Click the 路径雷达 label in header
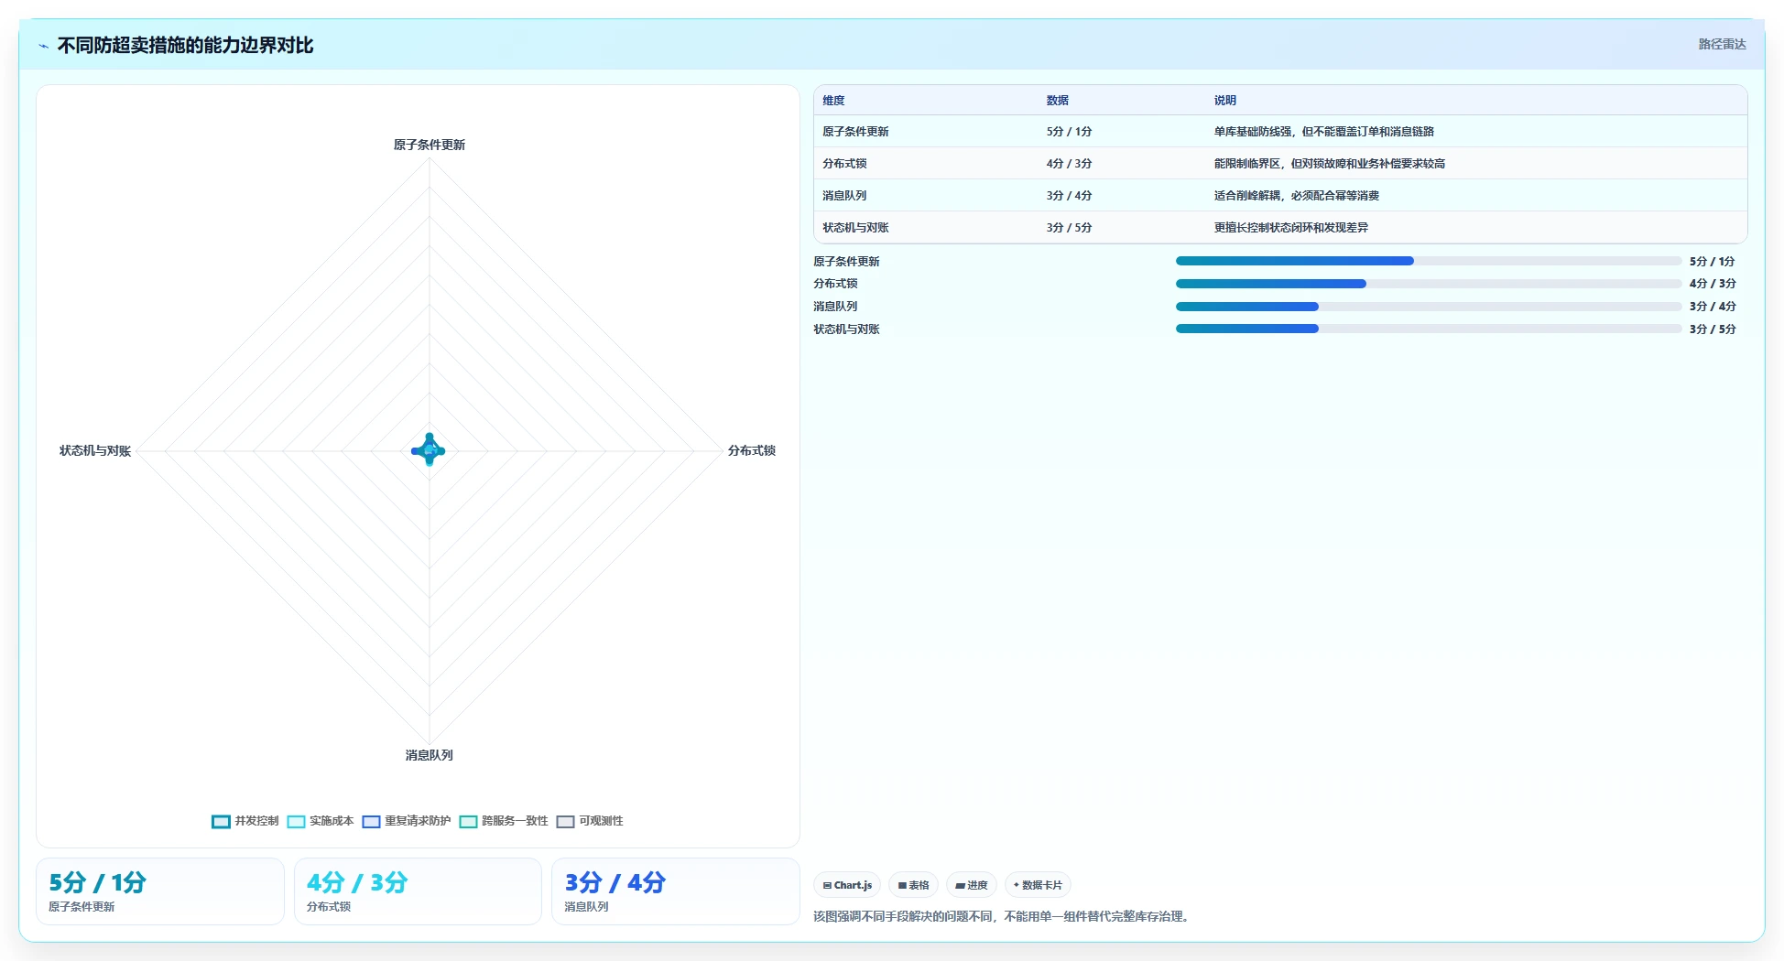 pyautogui.click(x=1722, y=44)
